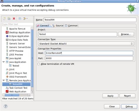Select Java Applet configuration type

point(15,58)
